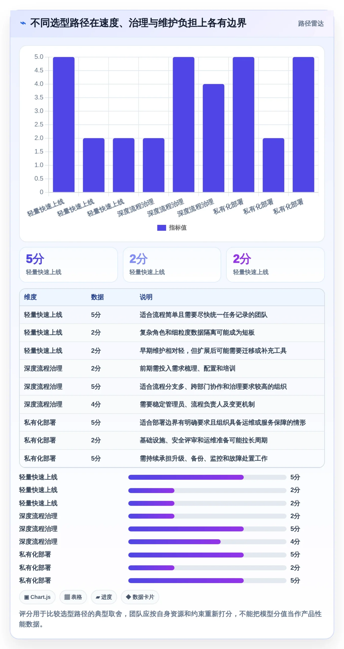344x649 pixels.
Task: Click the 轻量快速上线 5分 progress bar
Action: coord(207,477)
